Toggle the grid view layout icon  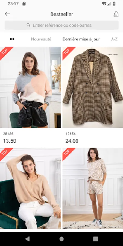pos(12,39)
